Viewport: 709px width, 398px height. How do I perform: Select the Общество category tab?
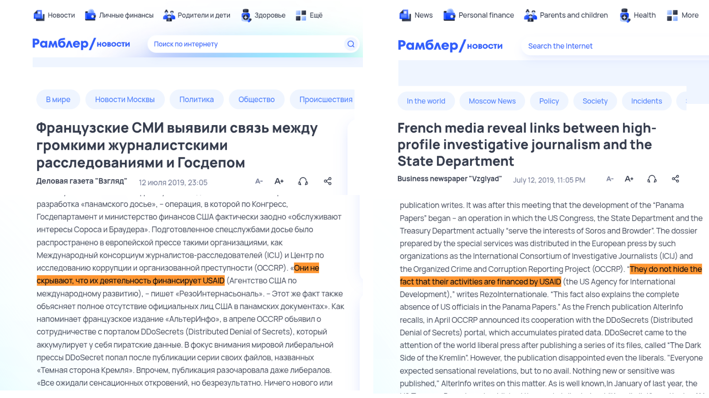pyautogui.click(x=257, y=99)
